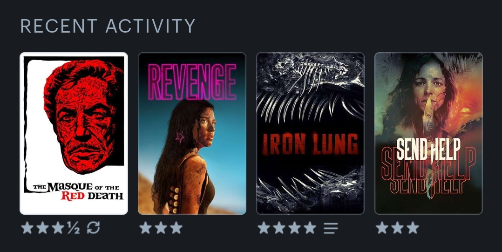Open the Revenge film poster

192,134
